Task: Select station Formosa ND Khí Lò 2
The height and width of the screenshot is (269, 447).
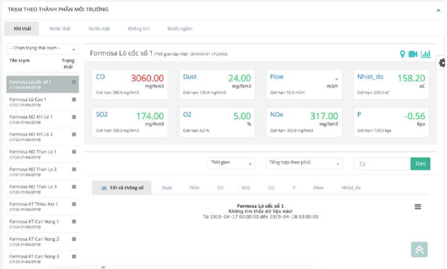Action: tap(42, 137)
